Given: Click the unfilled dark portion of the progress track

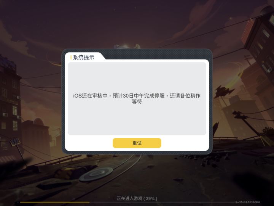Looking at the screenshot, I should pos(162,203).
